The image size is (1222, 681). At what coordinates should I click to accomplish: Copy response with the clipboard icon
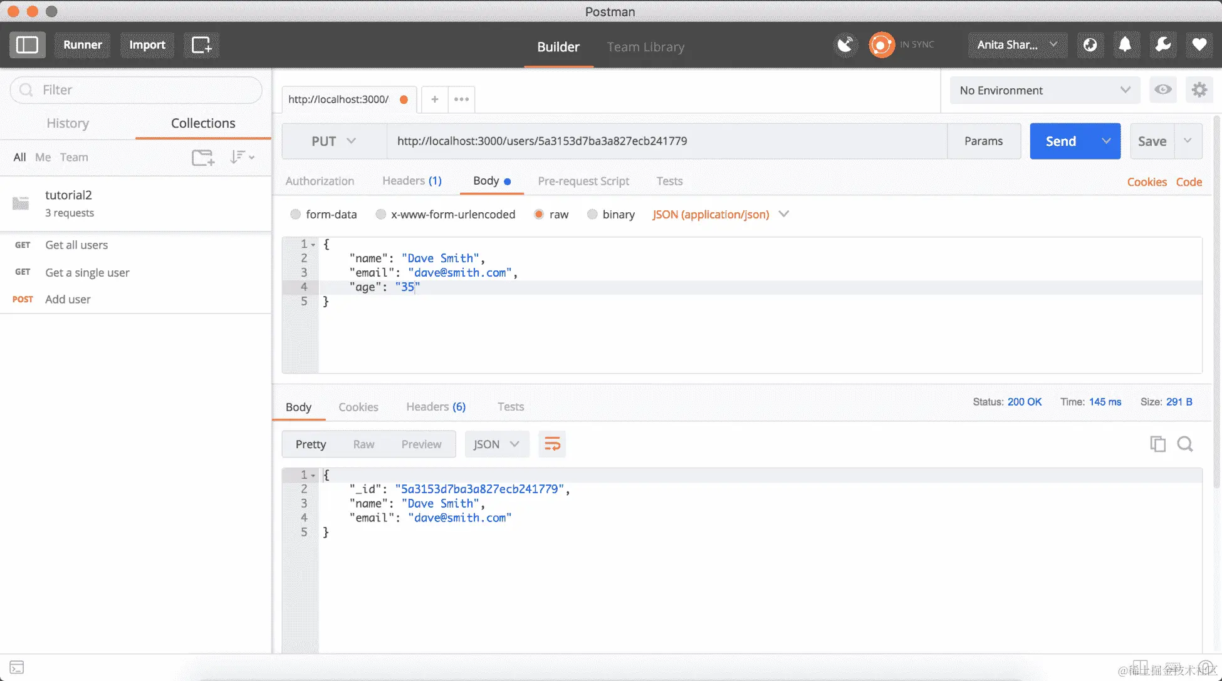click(x=1157, y=444)
